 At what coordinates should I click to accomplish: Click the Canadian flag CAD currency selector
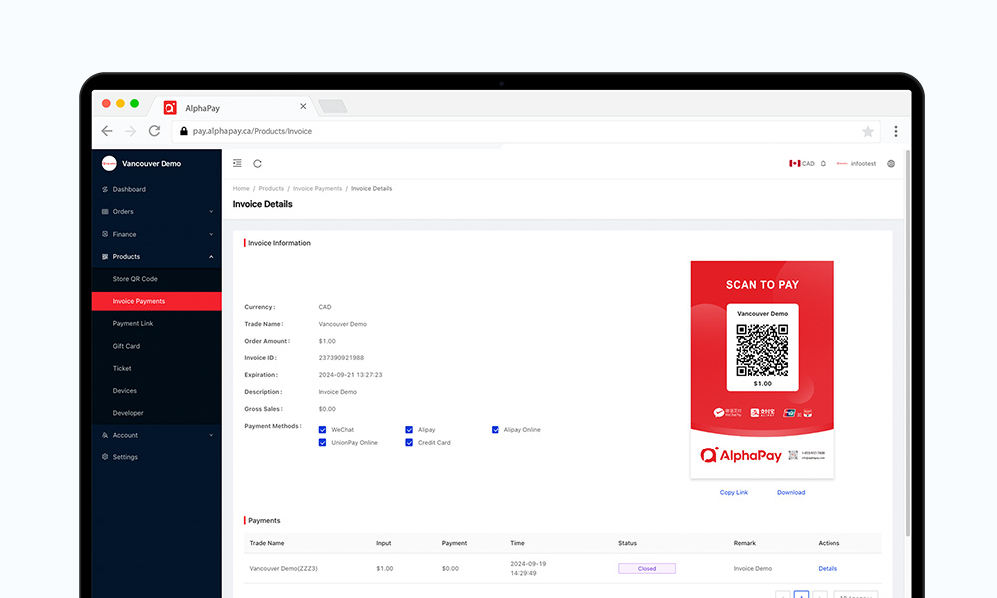802,164
